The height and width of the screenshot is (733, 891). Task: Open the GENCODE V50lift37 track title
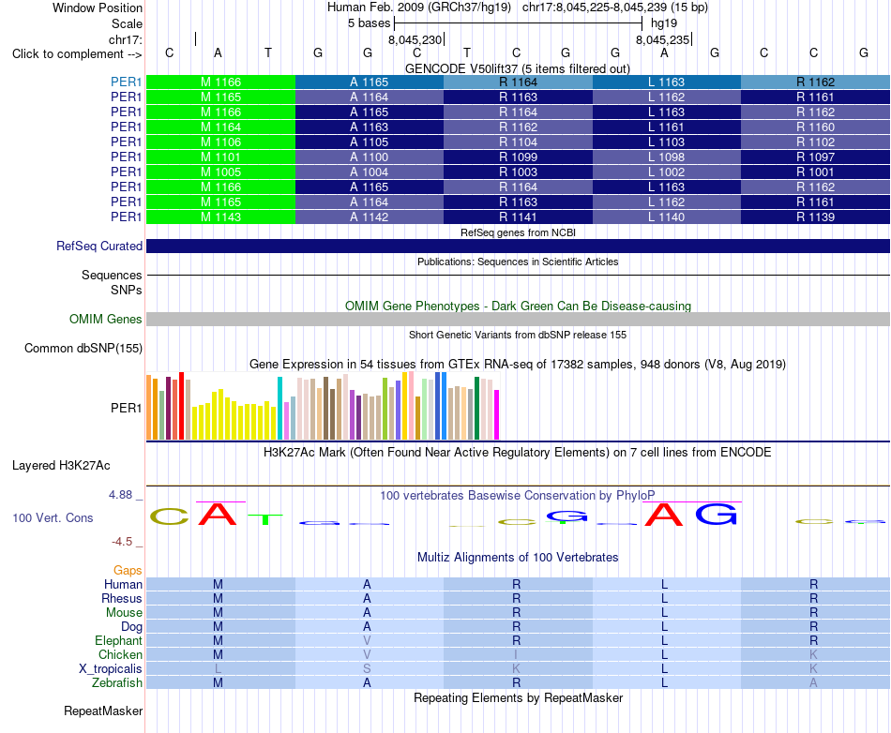click(517, 68)
